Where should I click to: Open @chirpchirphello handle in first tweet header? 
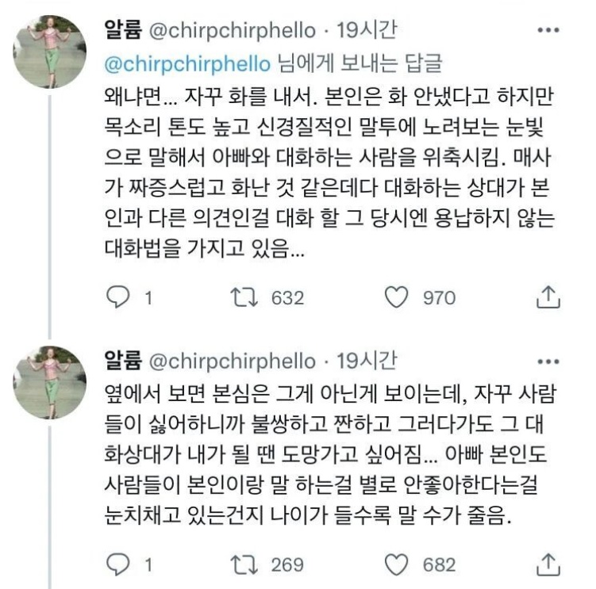point(233,30)
